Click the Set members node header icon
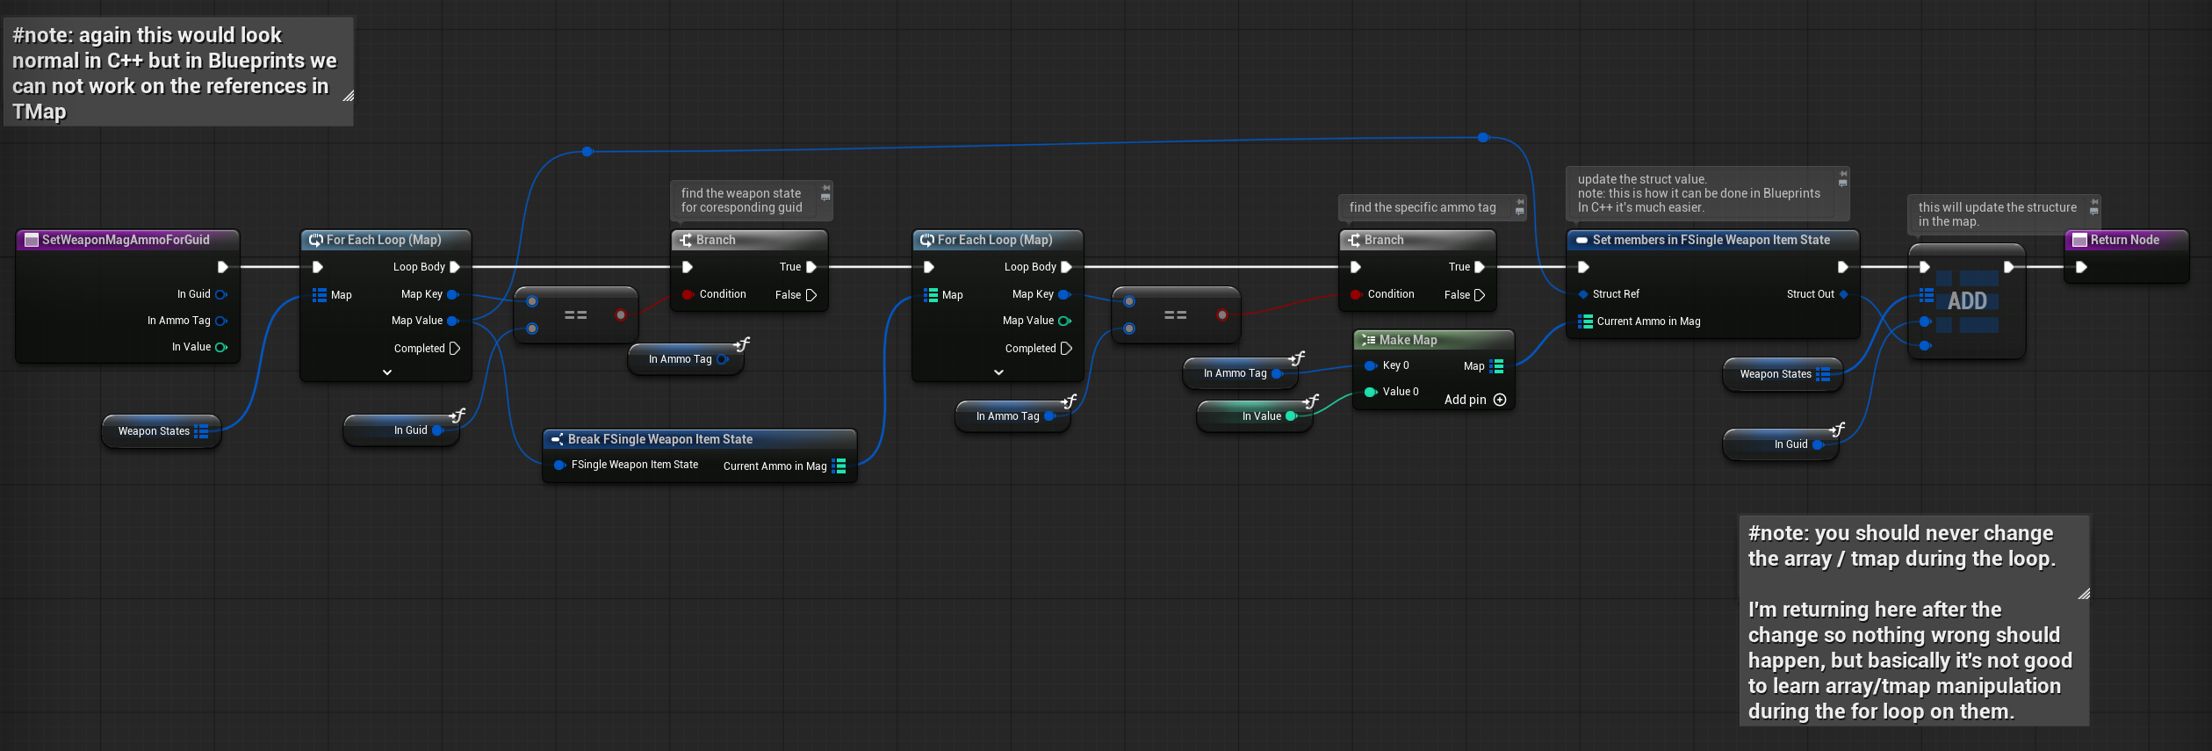Screen dimensions: 2212x751 [1582, 240]
